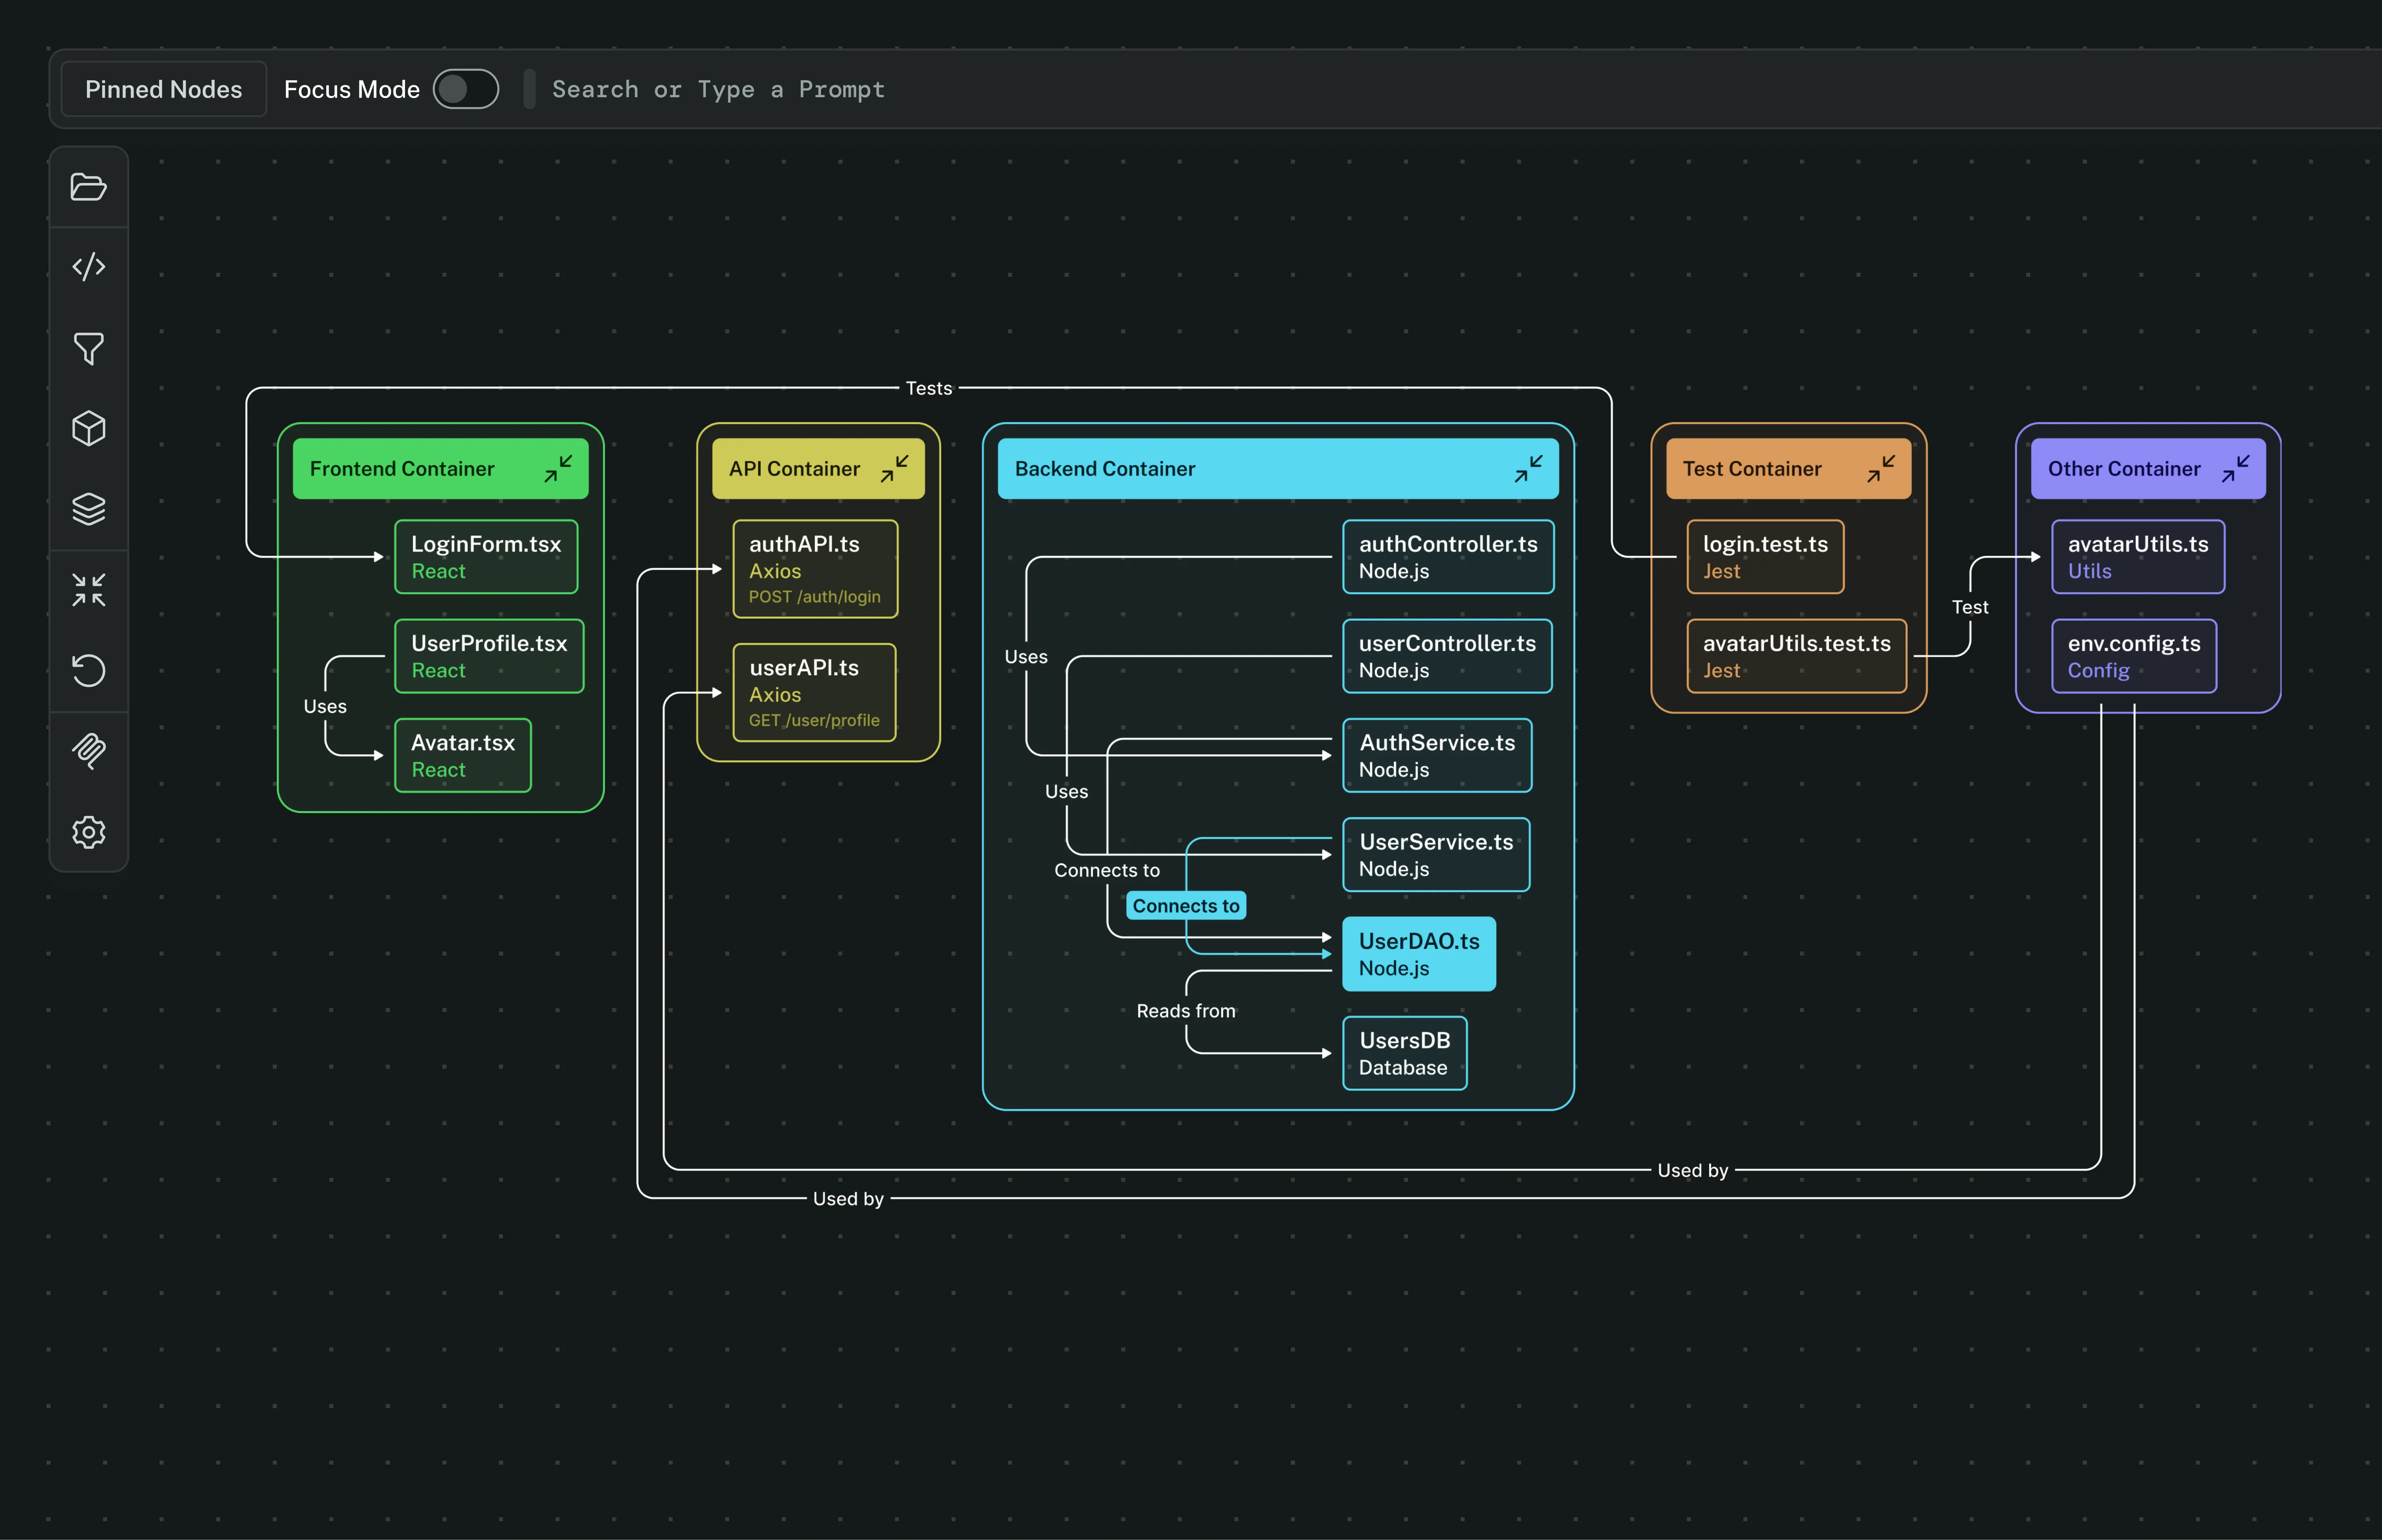Select the env.config.ts node
2382x1540 pixels.
[2134, 656]
